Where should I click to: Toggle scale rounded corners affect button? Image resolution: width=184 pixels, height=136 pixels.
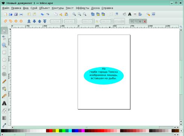pyautogui.click(x=136, y=21)
